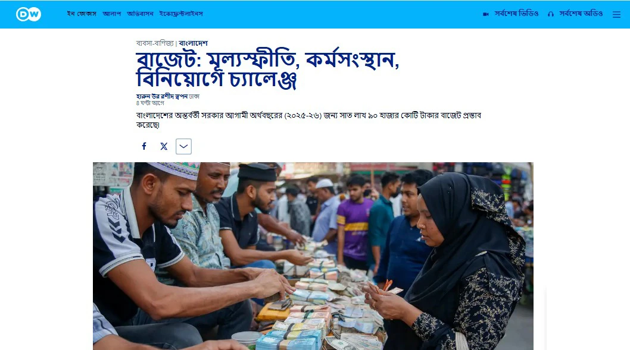Image resolution: width=630 pixels, height=350 pixels.
Task: Select আলাপ menu item
Action: (x=112, y=14)
